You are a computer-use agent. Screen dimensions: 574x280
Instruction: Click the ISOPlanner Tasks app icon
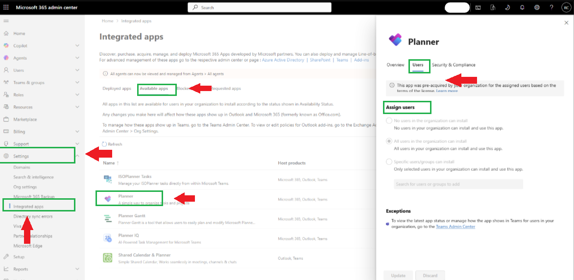tap(107, 179)
